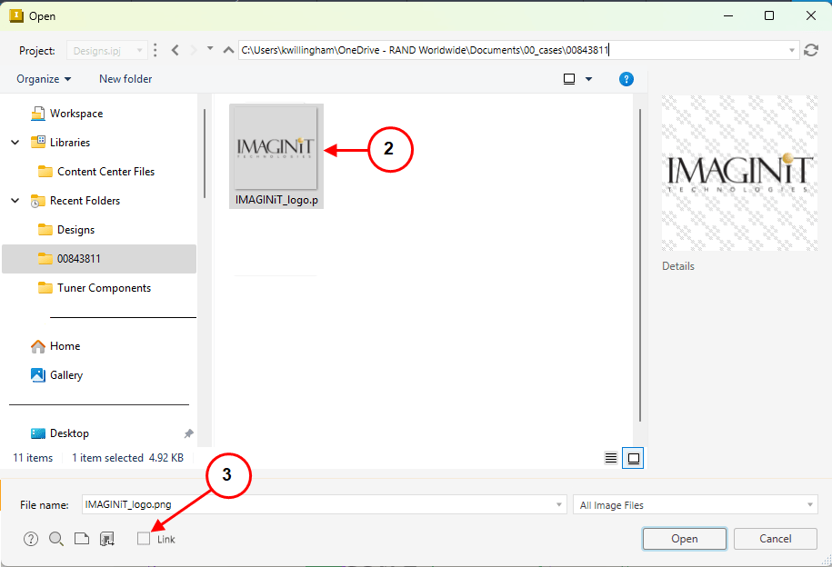This screenshot has height=567, width=832.
Task: Click the 1 item selected status text
Action: point(107,458)
